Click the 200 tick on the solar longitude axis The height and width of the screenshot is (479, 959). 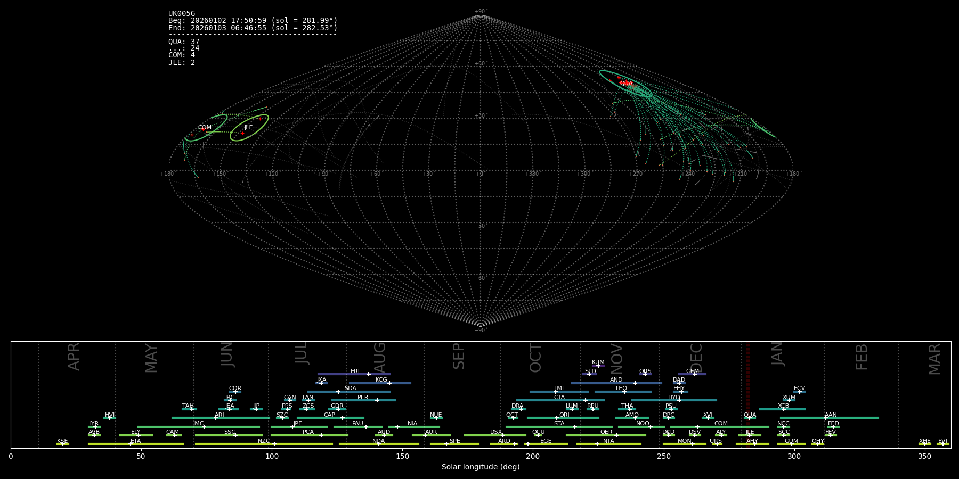[x=533, y=456]
